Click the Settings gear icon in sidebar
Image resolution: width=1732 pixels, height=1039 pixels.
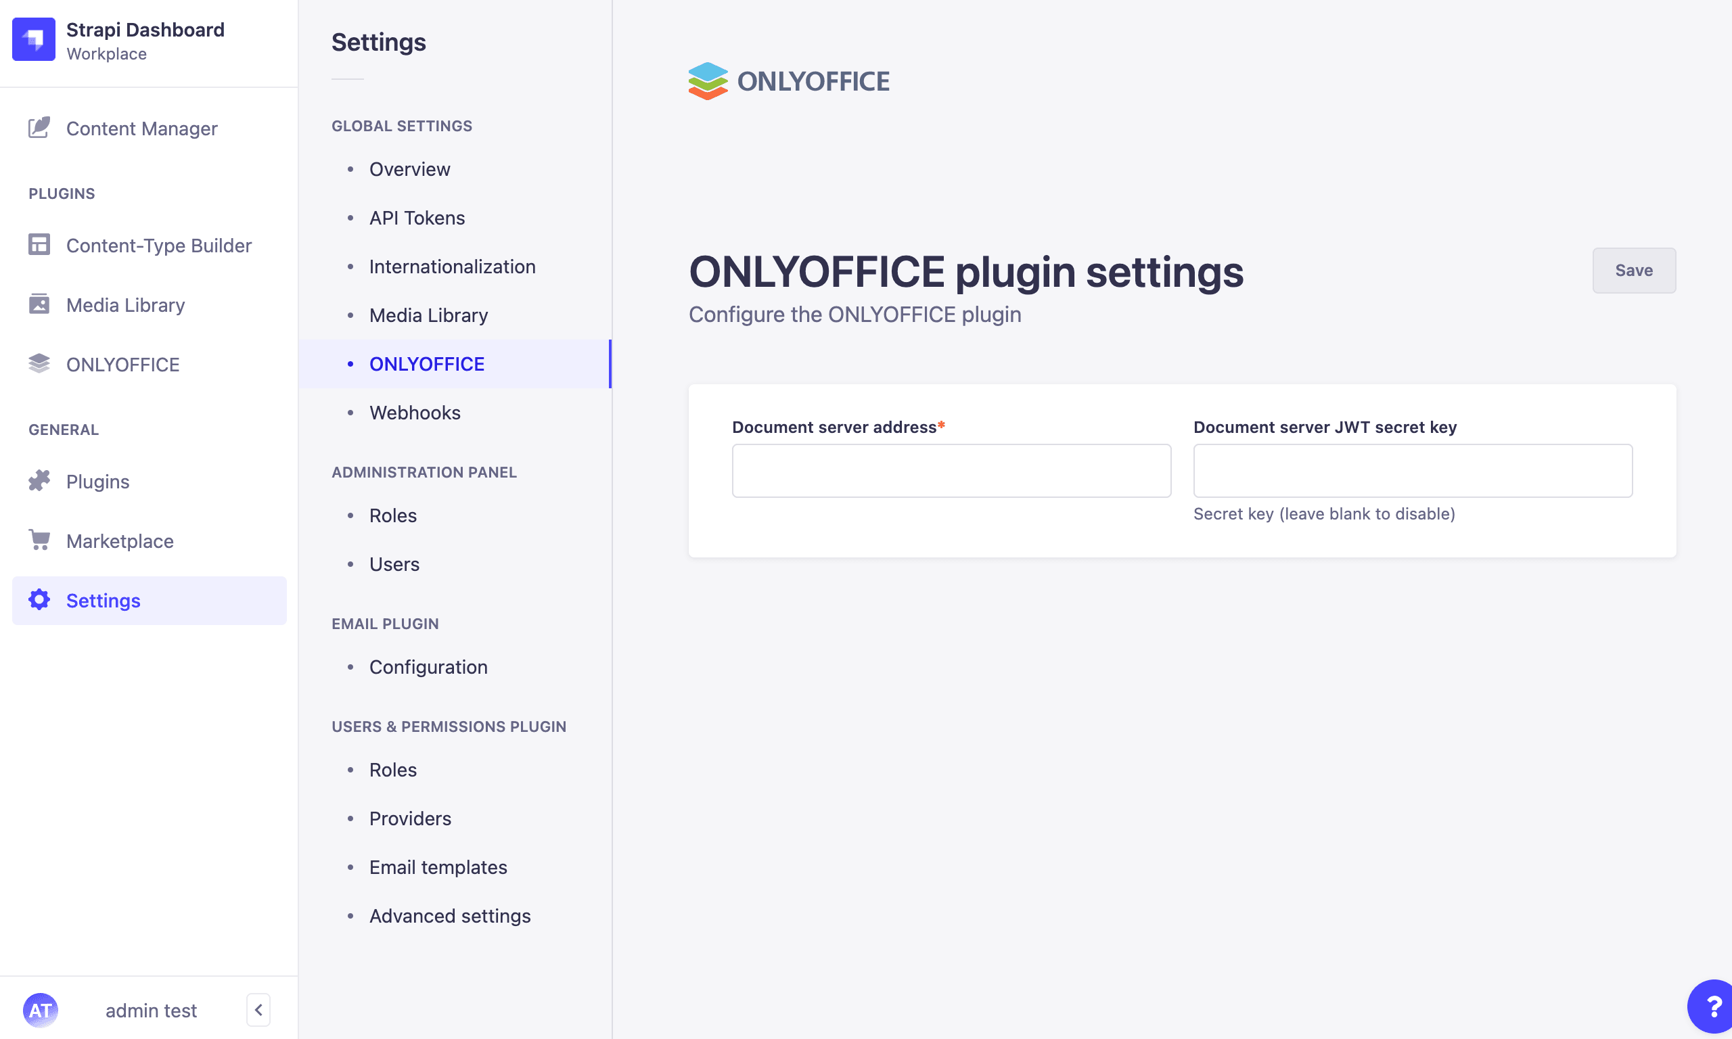37,600
